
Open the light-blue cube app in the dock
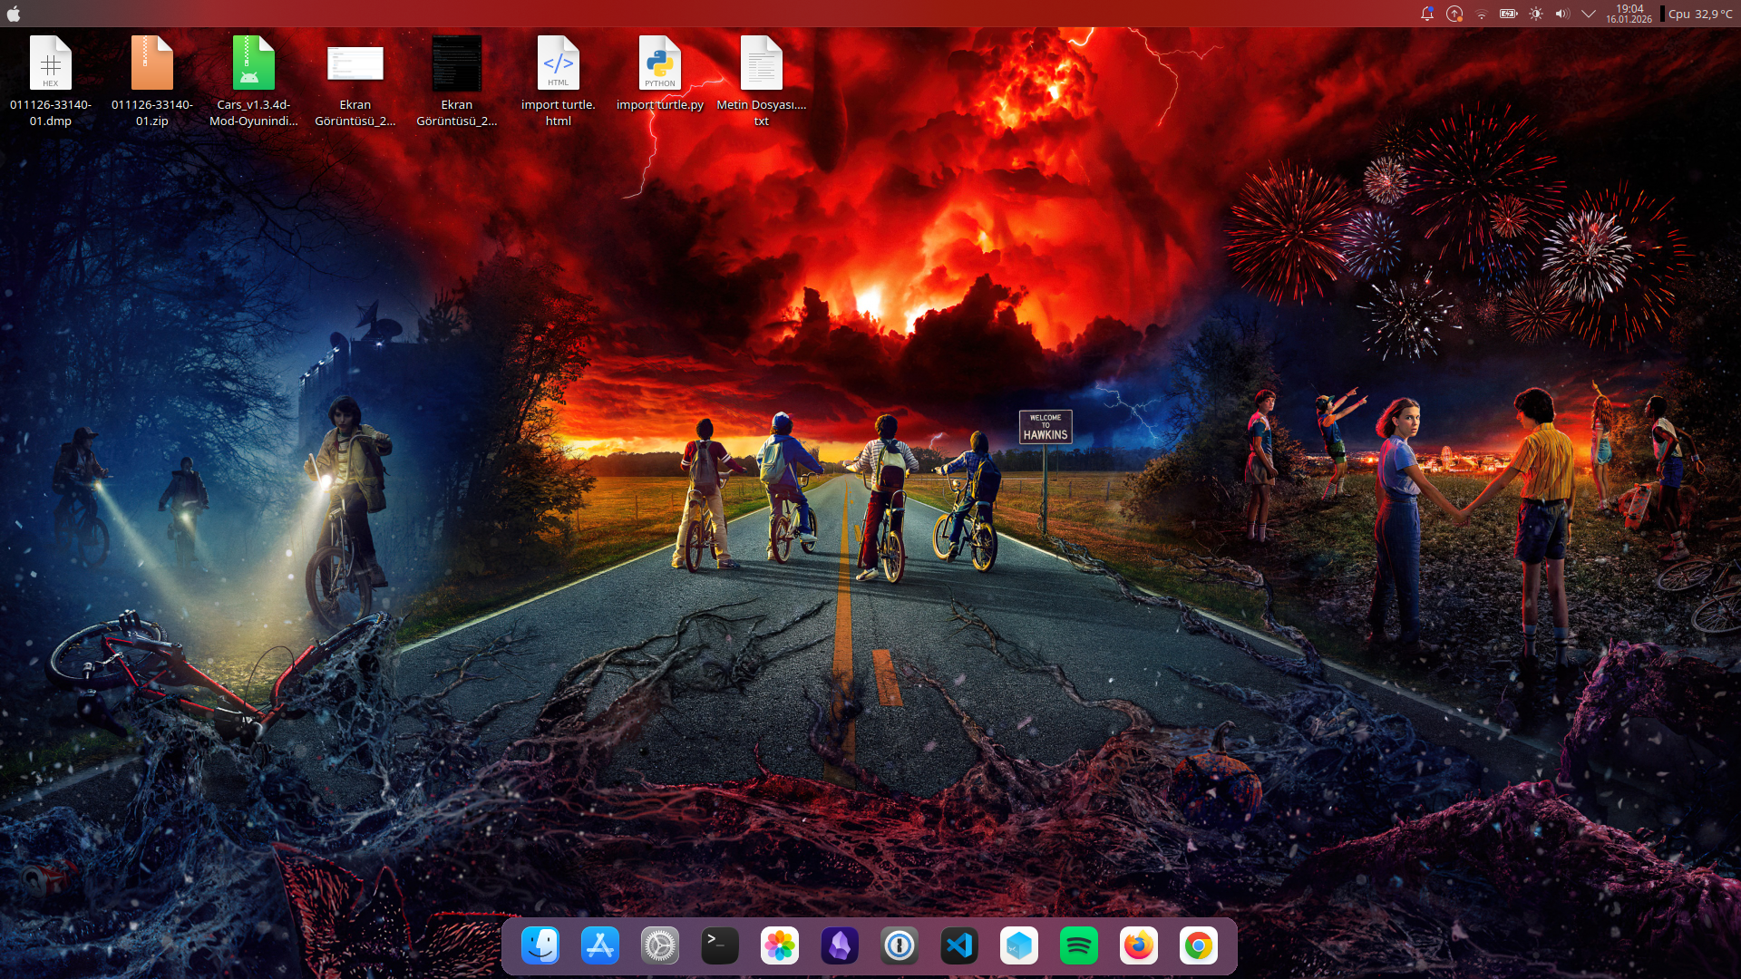click(1019, 946)
